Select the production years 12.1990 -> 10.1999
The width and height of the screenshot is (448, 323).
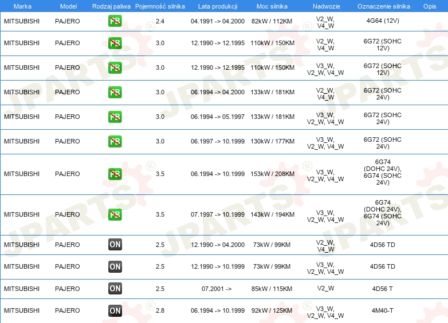(x=218, y=266)
